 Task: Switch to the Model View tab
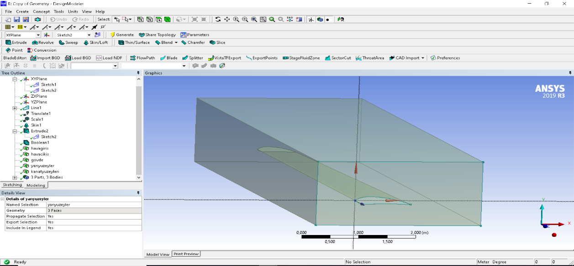(158, 254)
